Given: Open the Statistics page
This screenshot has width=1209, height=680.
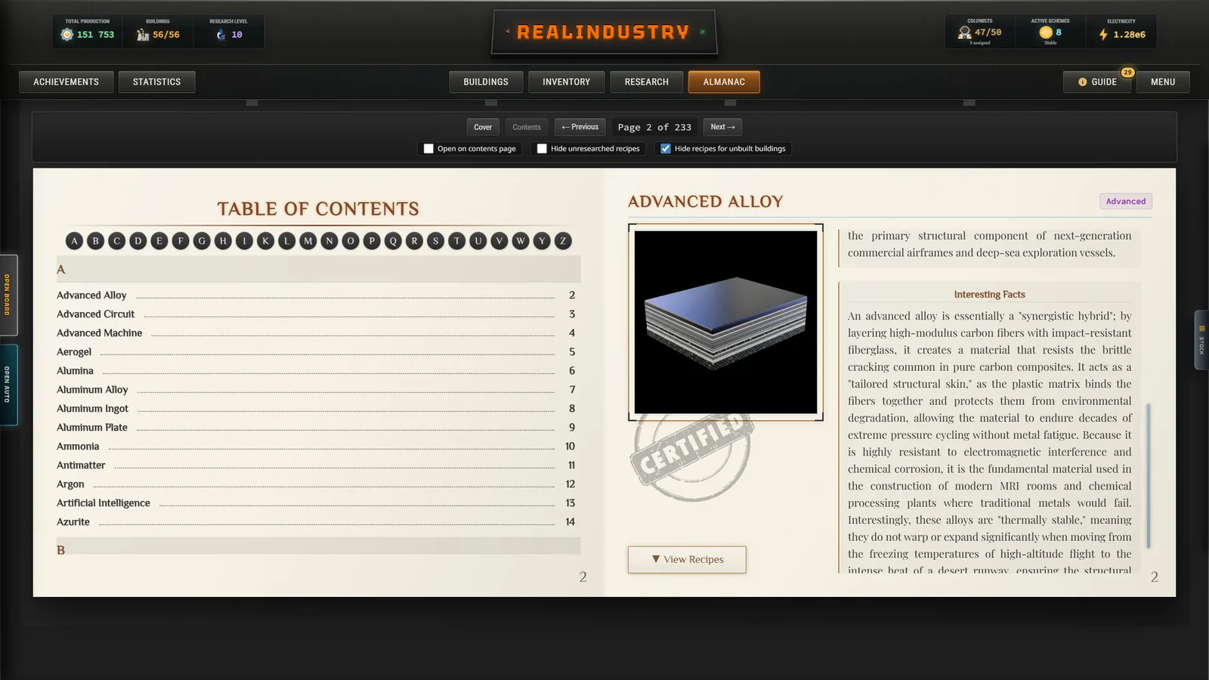Looking at the screenshot, I should pyautogui.click(x=156, y=82).
